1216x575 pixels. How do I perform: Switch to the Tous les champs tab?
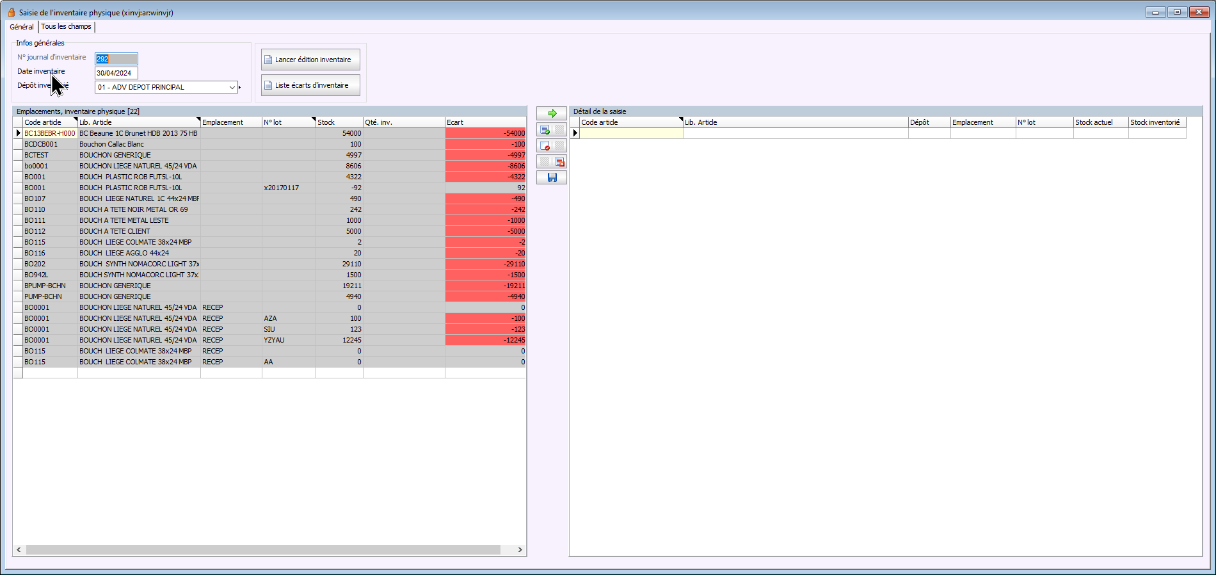pyautogui.click(x=66, y=27)
